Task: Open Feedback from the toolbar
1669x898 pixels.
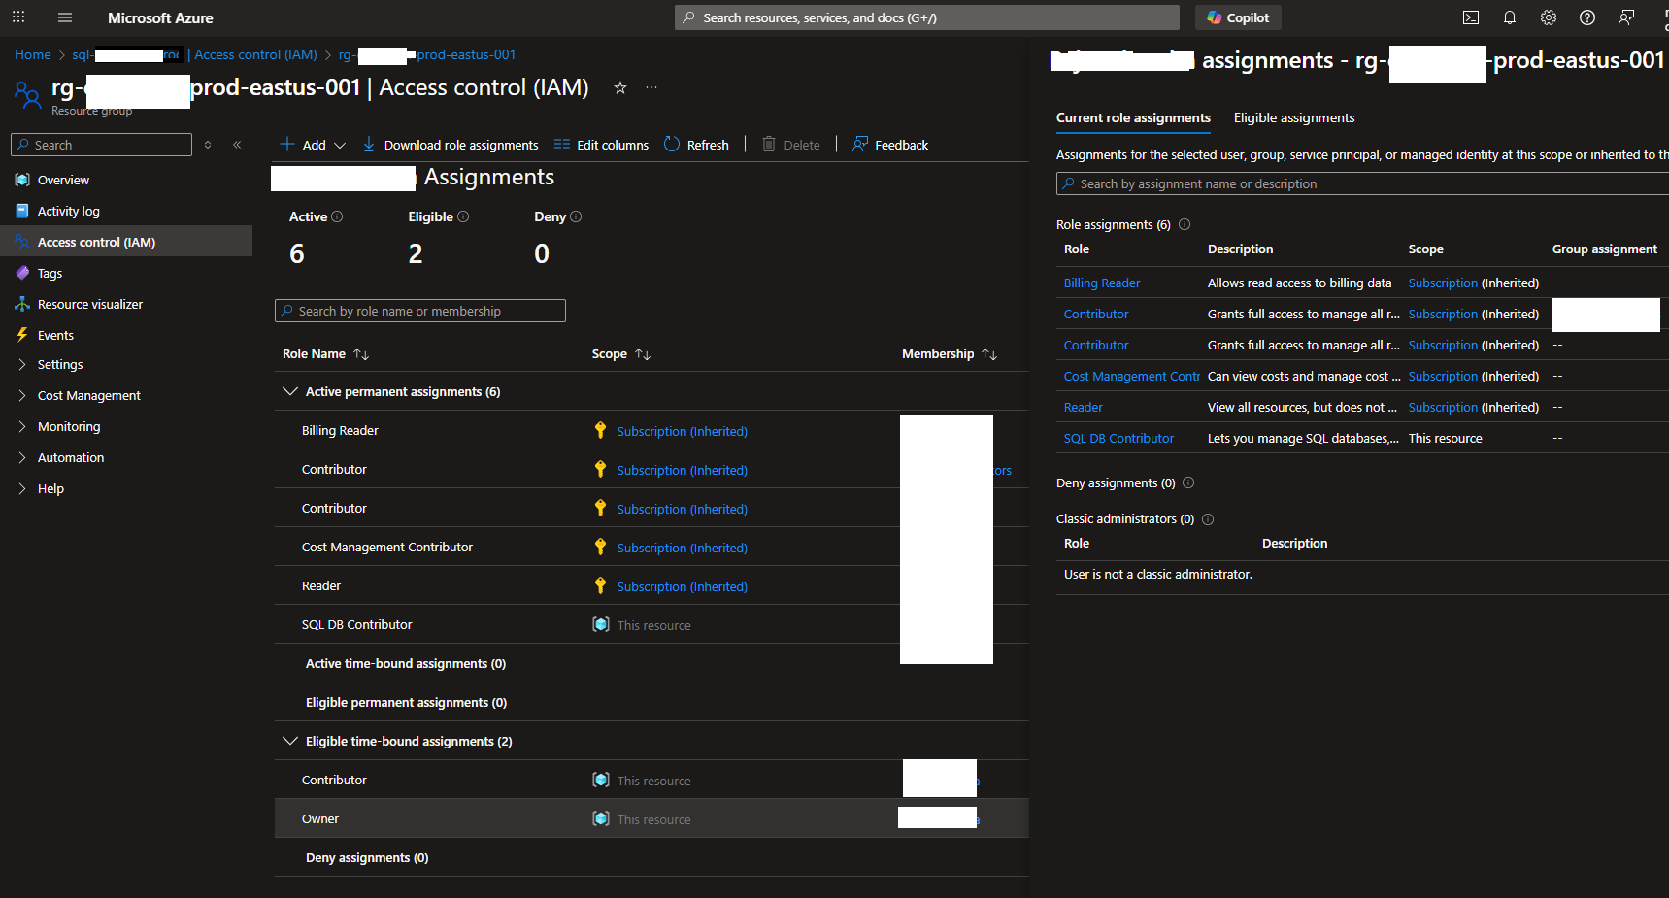Action: pyautogui.click(x=890, y=145)
